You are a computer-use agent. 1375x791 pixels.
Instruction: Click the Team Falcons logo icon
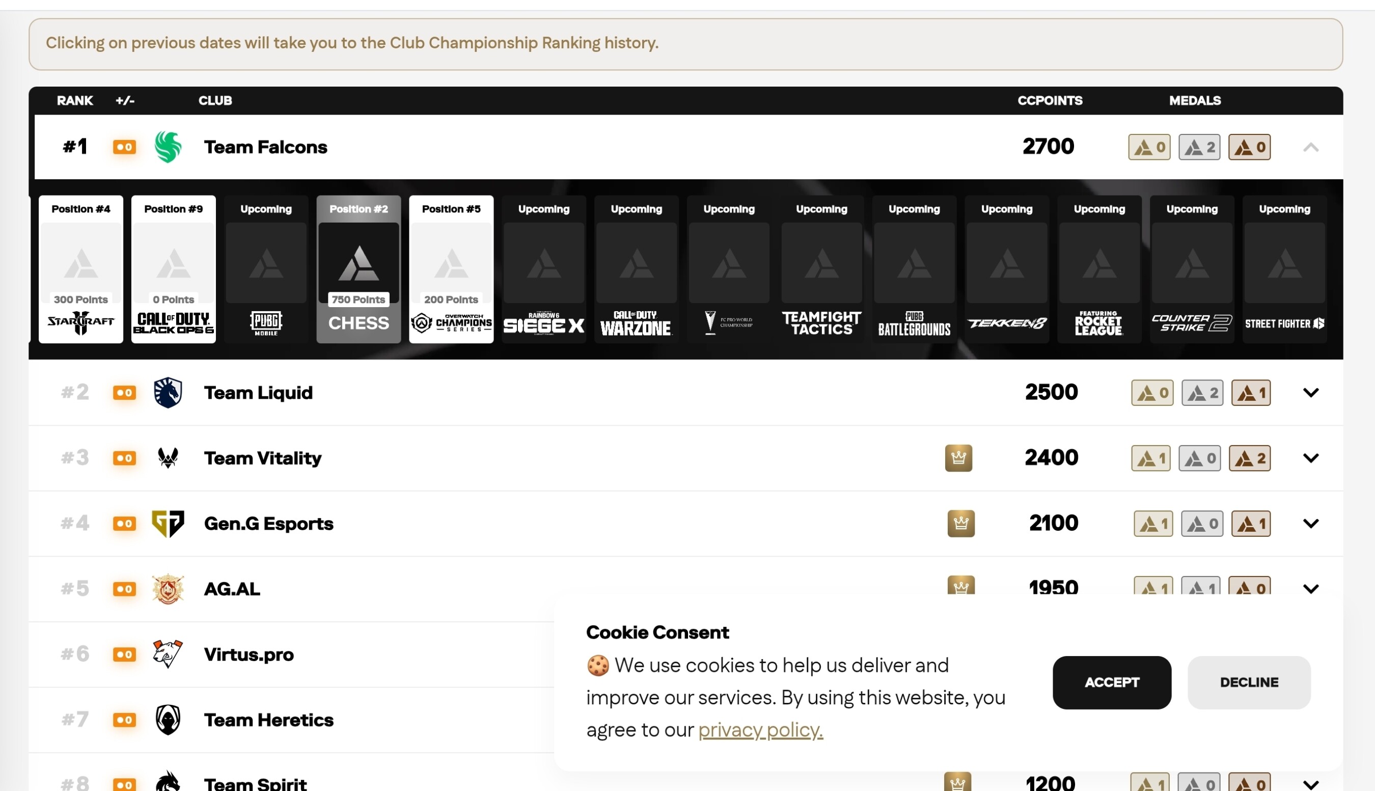coord(168,147)
